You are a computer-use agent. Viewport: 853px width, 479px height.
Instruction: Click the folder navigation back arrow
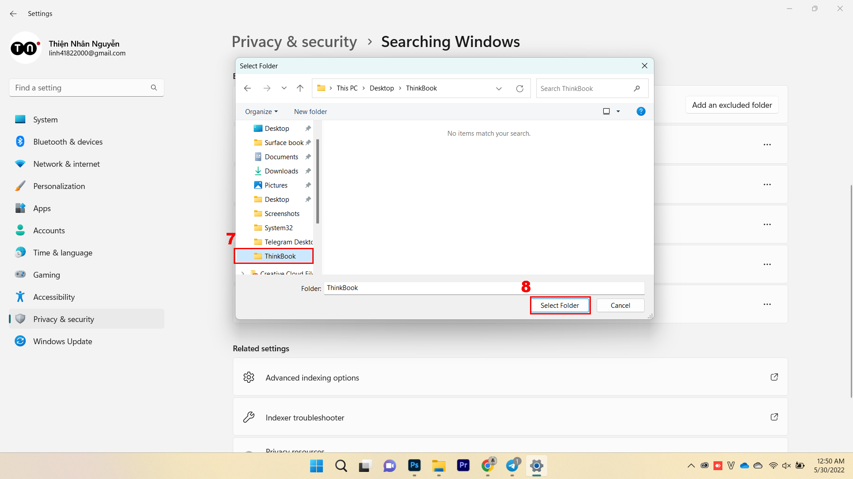[x=247, y=88]
